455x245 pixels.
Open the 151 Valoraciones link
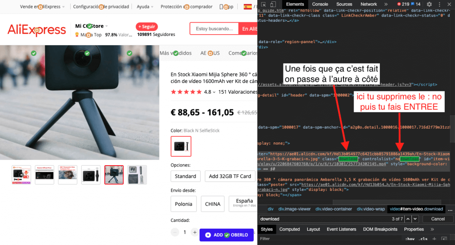point(237,92)
